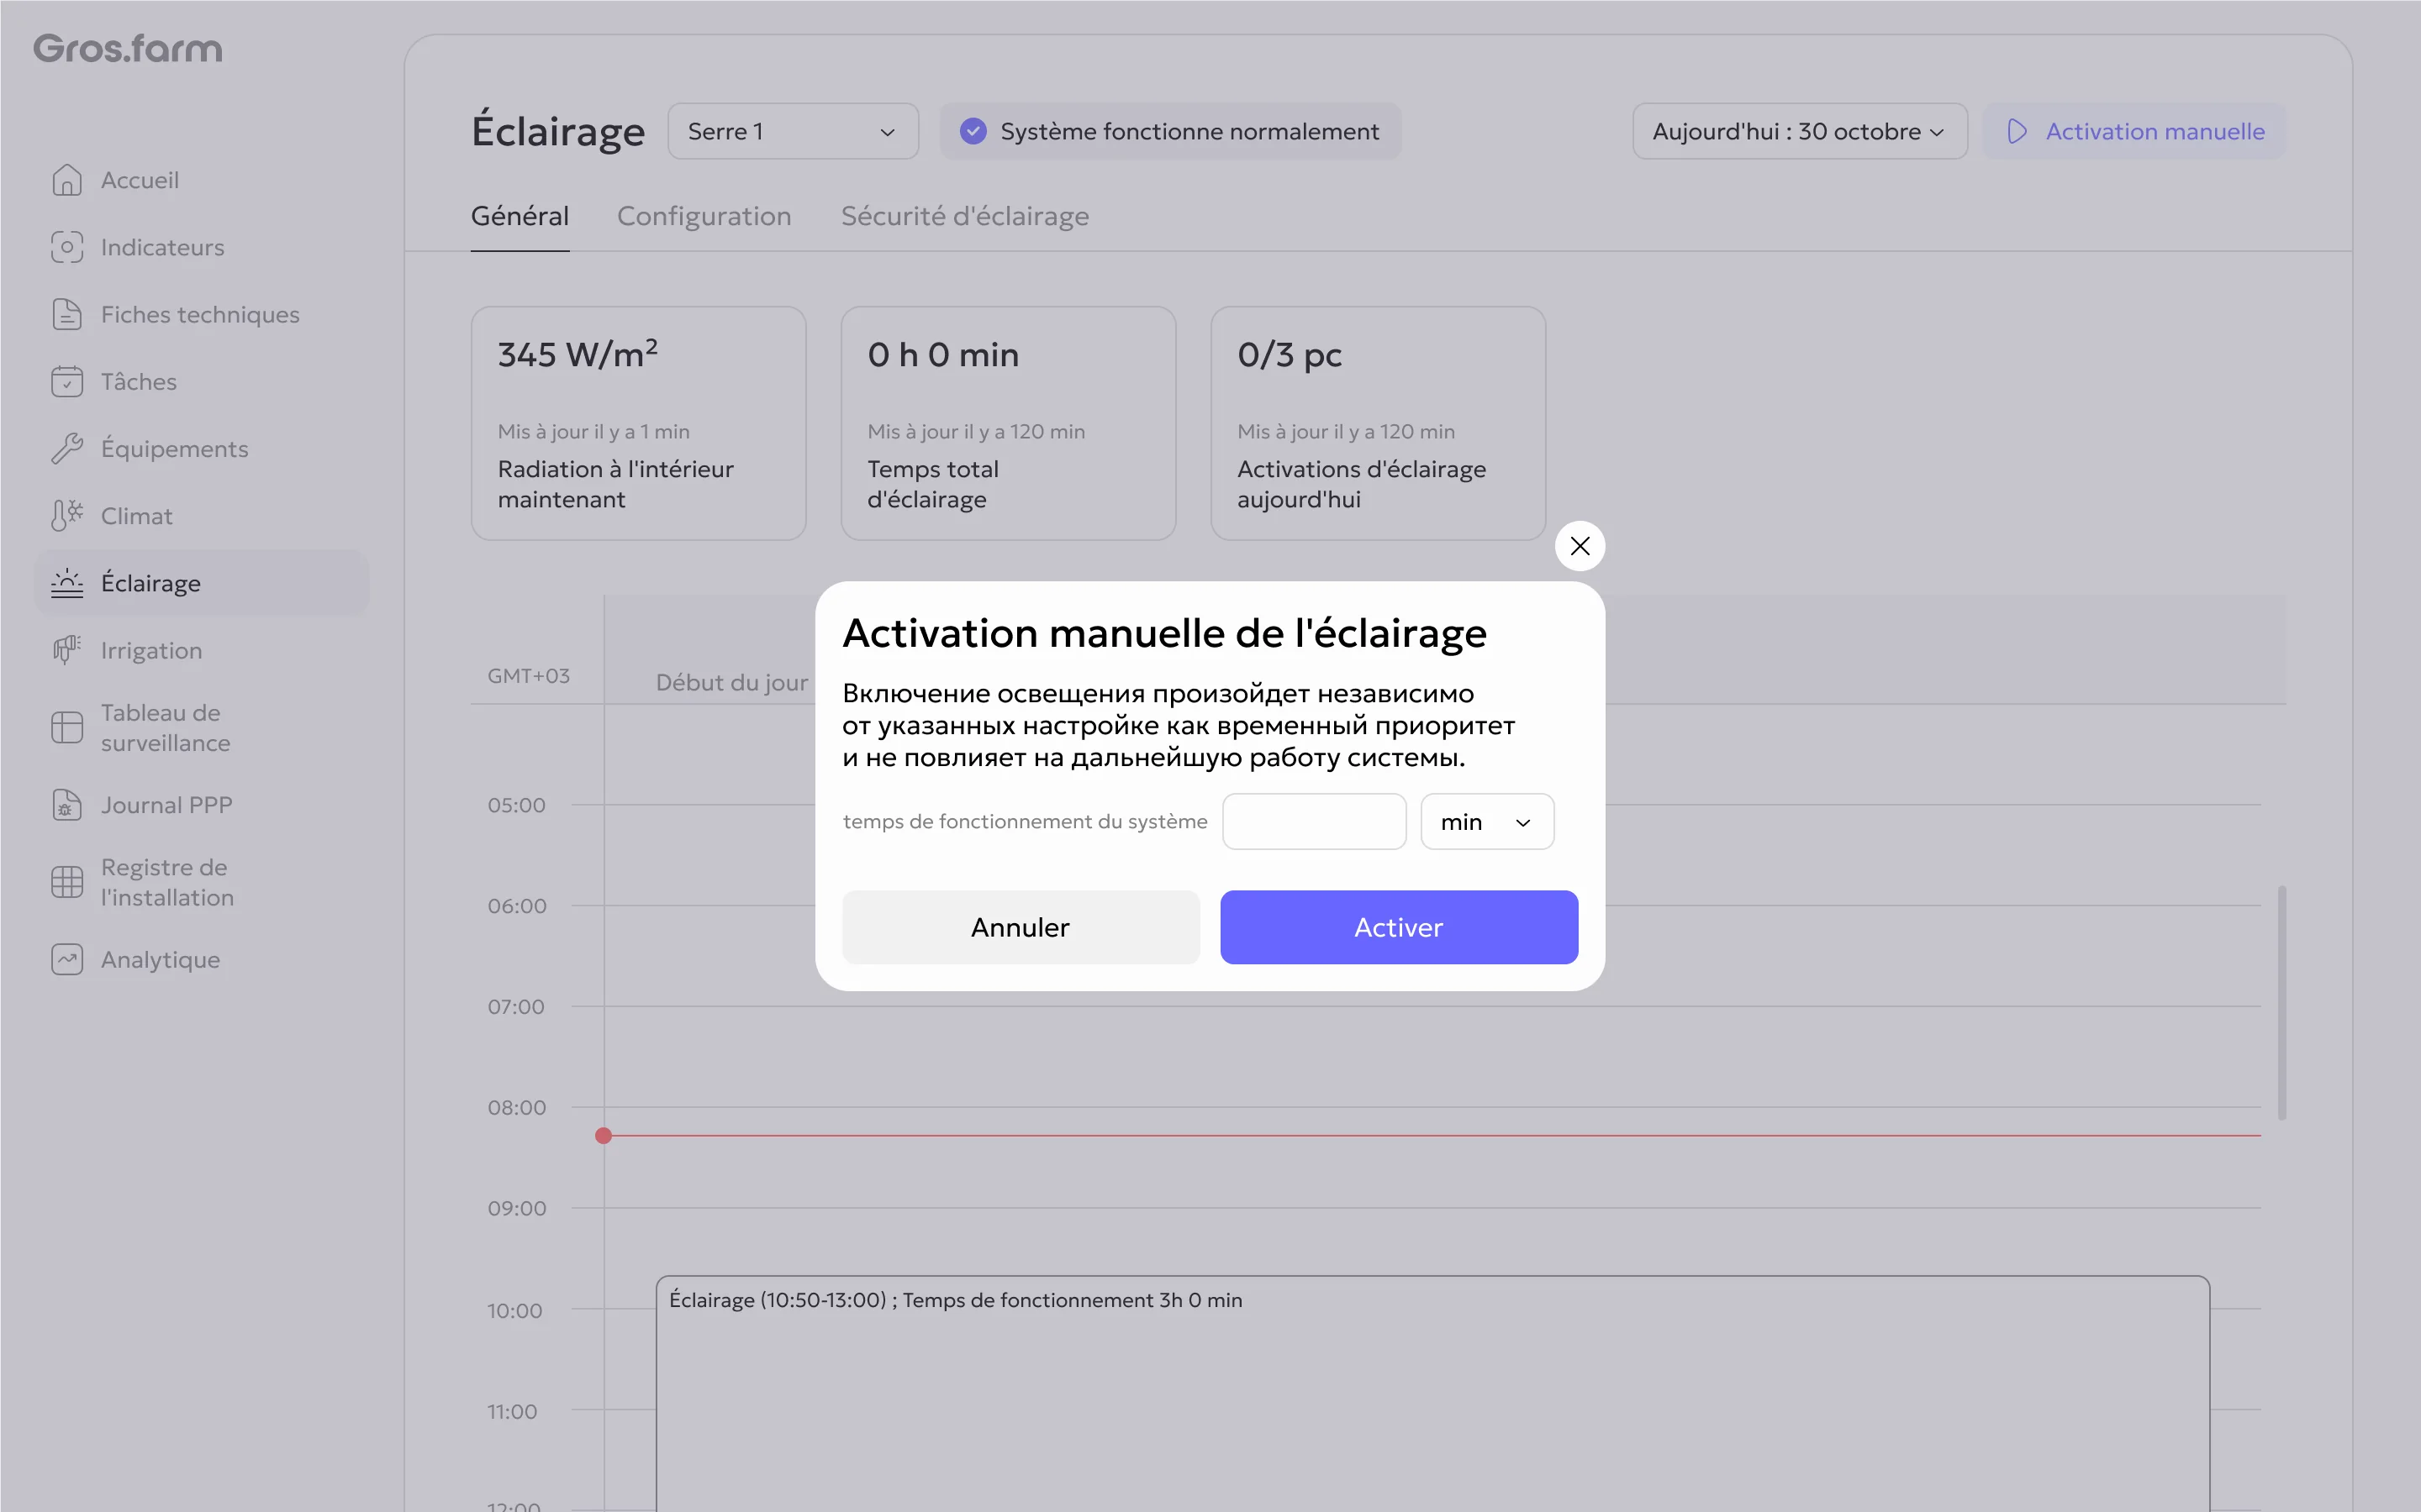Screen dimensions: 2421x1512
Task: Click the Indicateurs sidebar icon
Action: 66,247
